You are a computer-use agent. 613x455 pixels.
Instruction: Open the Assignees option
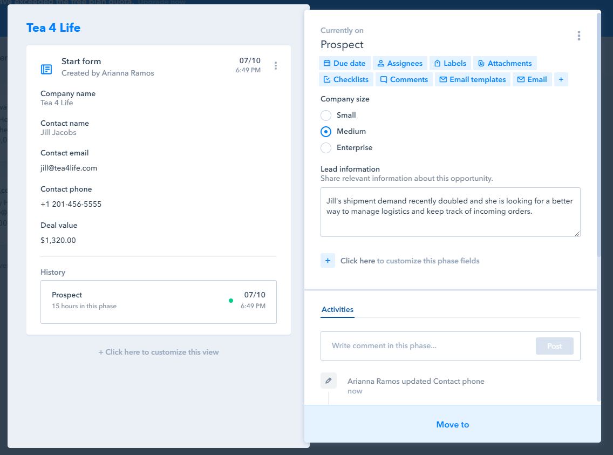pyautogui.click(x=400, y=63)
